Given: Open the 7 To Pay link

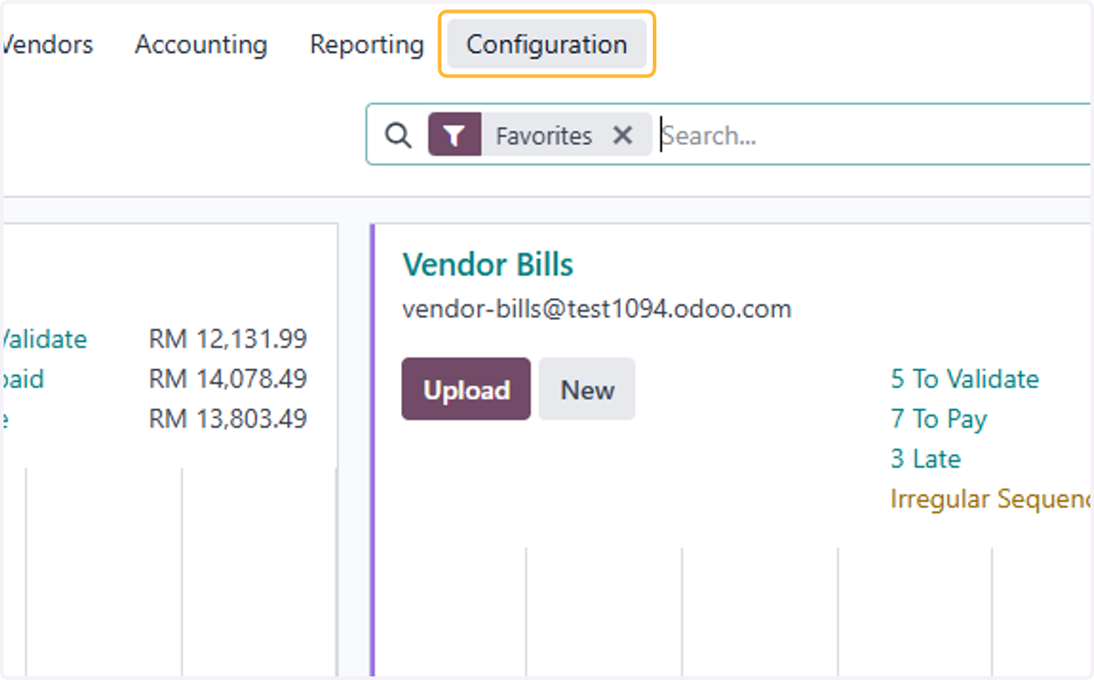Looking at the screenshot, I should (x=939, y=418).
